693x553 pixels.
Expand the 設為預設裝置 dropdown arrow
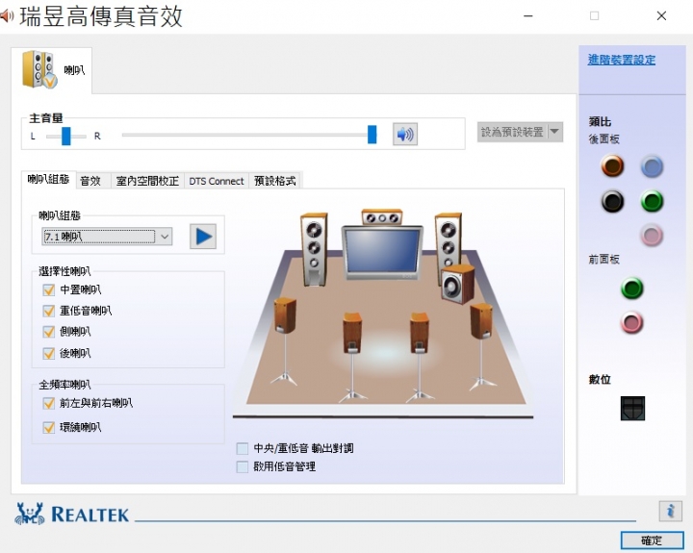point(554,132)
